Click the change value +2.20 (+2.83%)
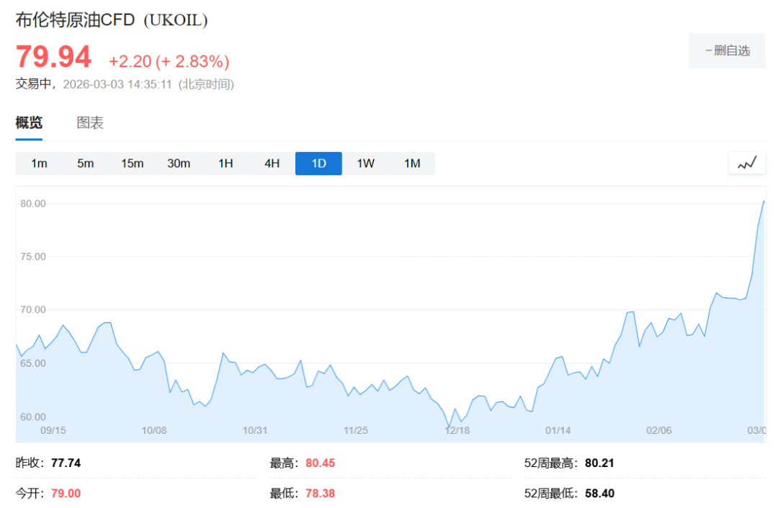The image size is (778, 508). click(x=169, y=61)
